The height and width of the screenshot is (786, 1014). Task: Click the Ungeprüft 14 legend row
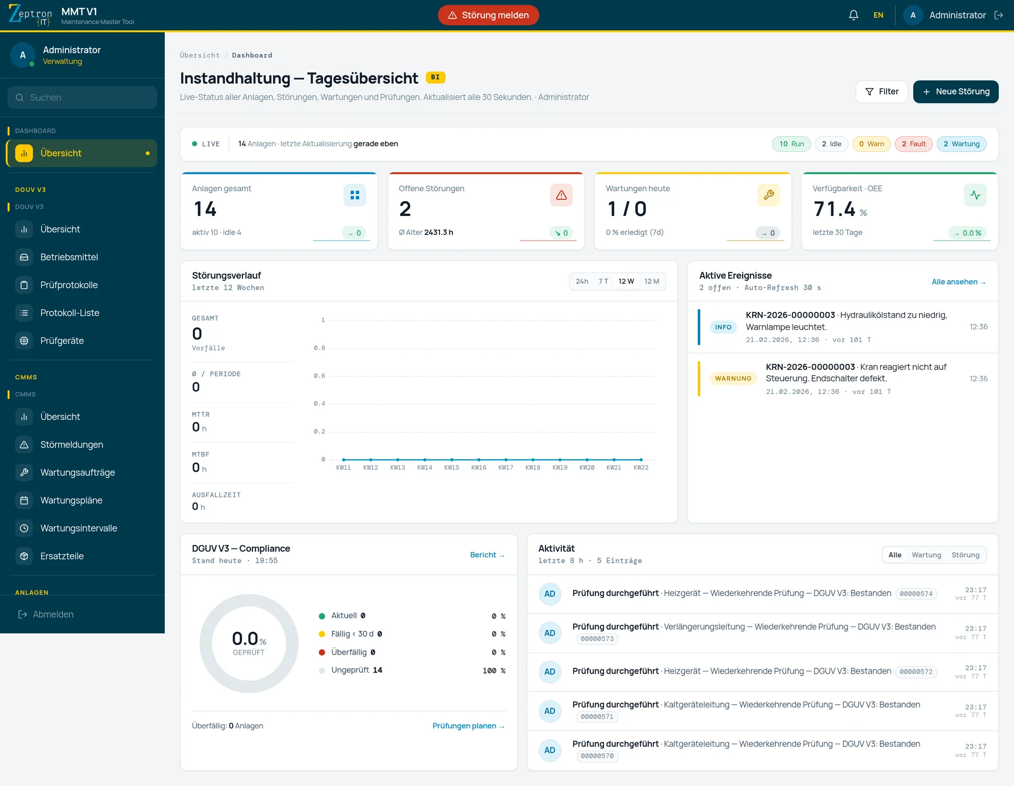(x=412, y=670)
